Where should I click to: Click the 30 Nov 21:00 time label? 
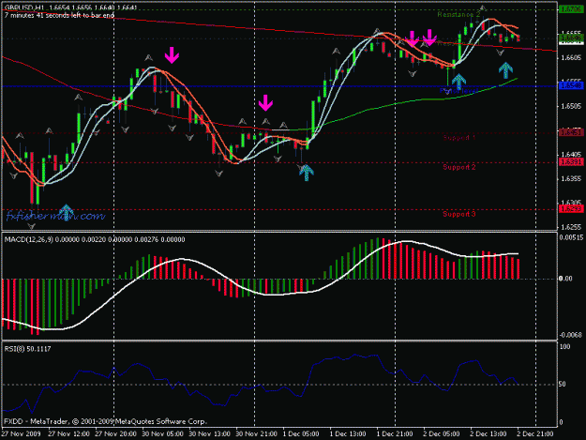[x=256, y=433]
